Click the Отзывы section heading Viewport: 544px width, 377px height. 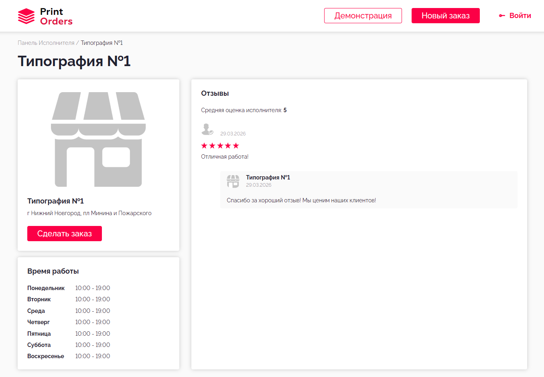215,93
